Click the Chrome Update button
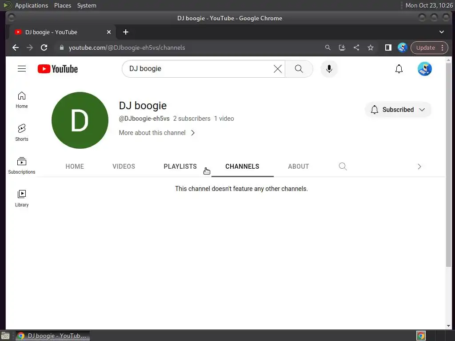Screen dimensions: 455x341 pyautogui.click(x=426, y=48)
